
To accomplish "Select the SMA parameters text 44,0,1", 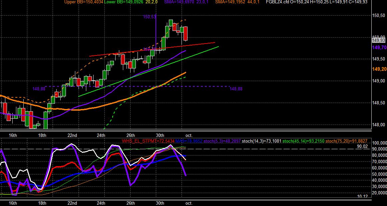I will point(253,2).
